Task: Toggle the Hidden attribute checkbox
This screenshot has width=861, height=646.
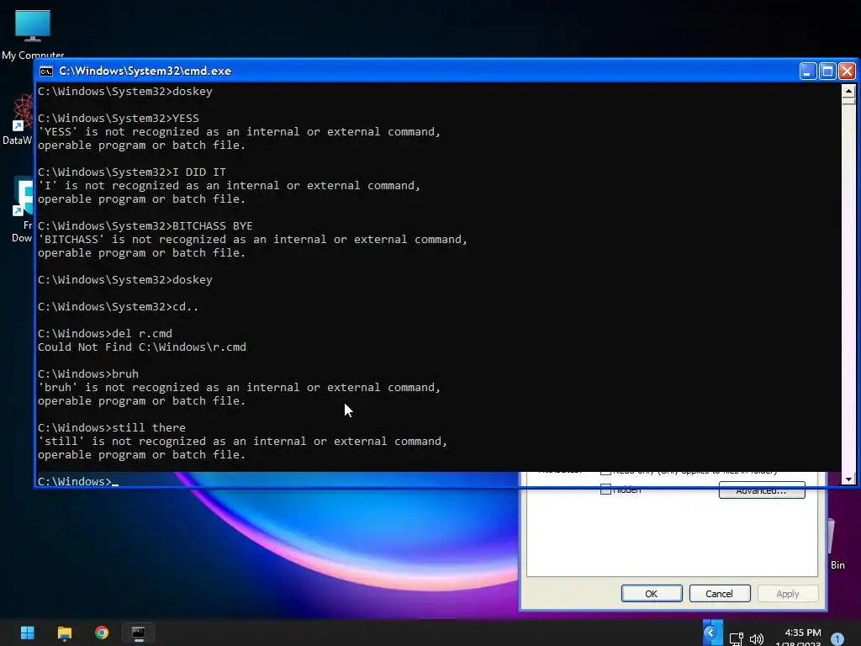Action: (x=605, y=489)
